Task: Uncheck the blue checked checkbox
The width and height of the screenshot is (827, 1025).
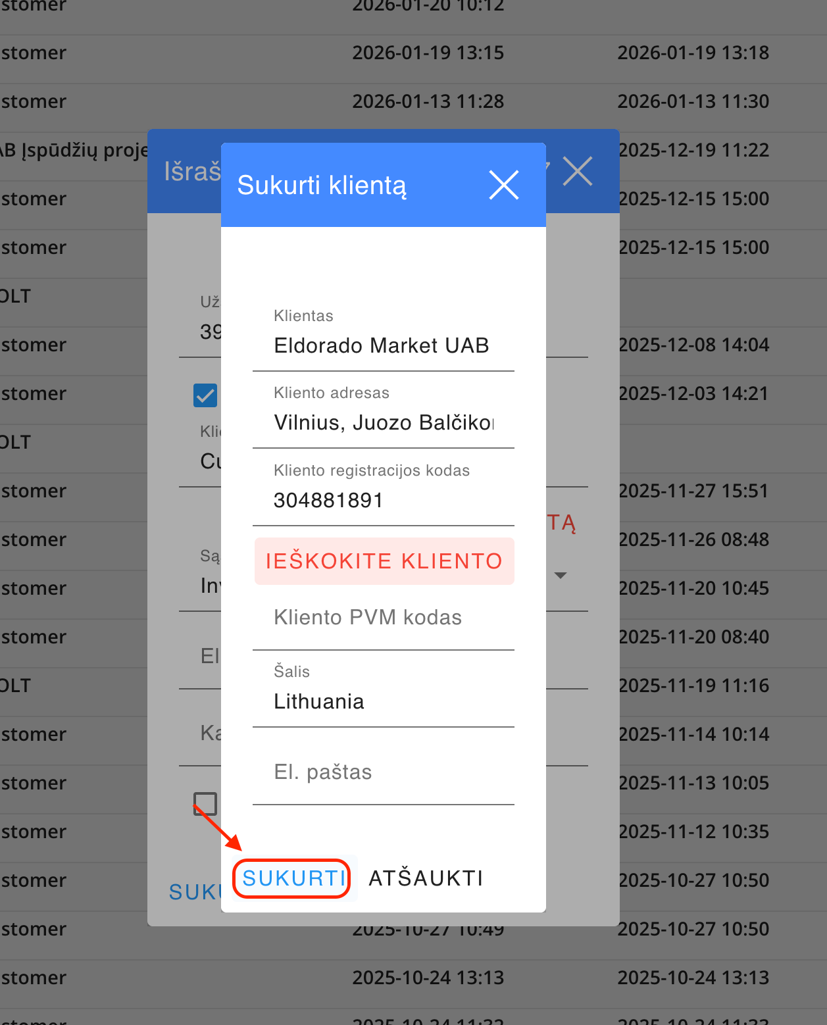Action: coord(205,395)
